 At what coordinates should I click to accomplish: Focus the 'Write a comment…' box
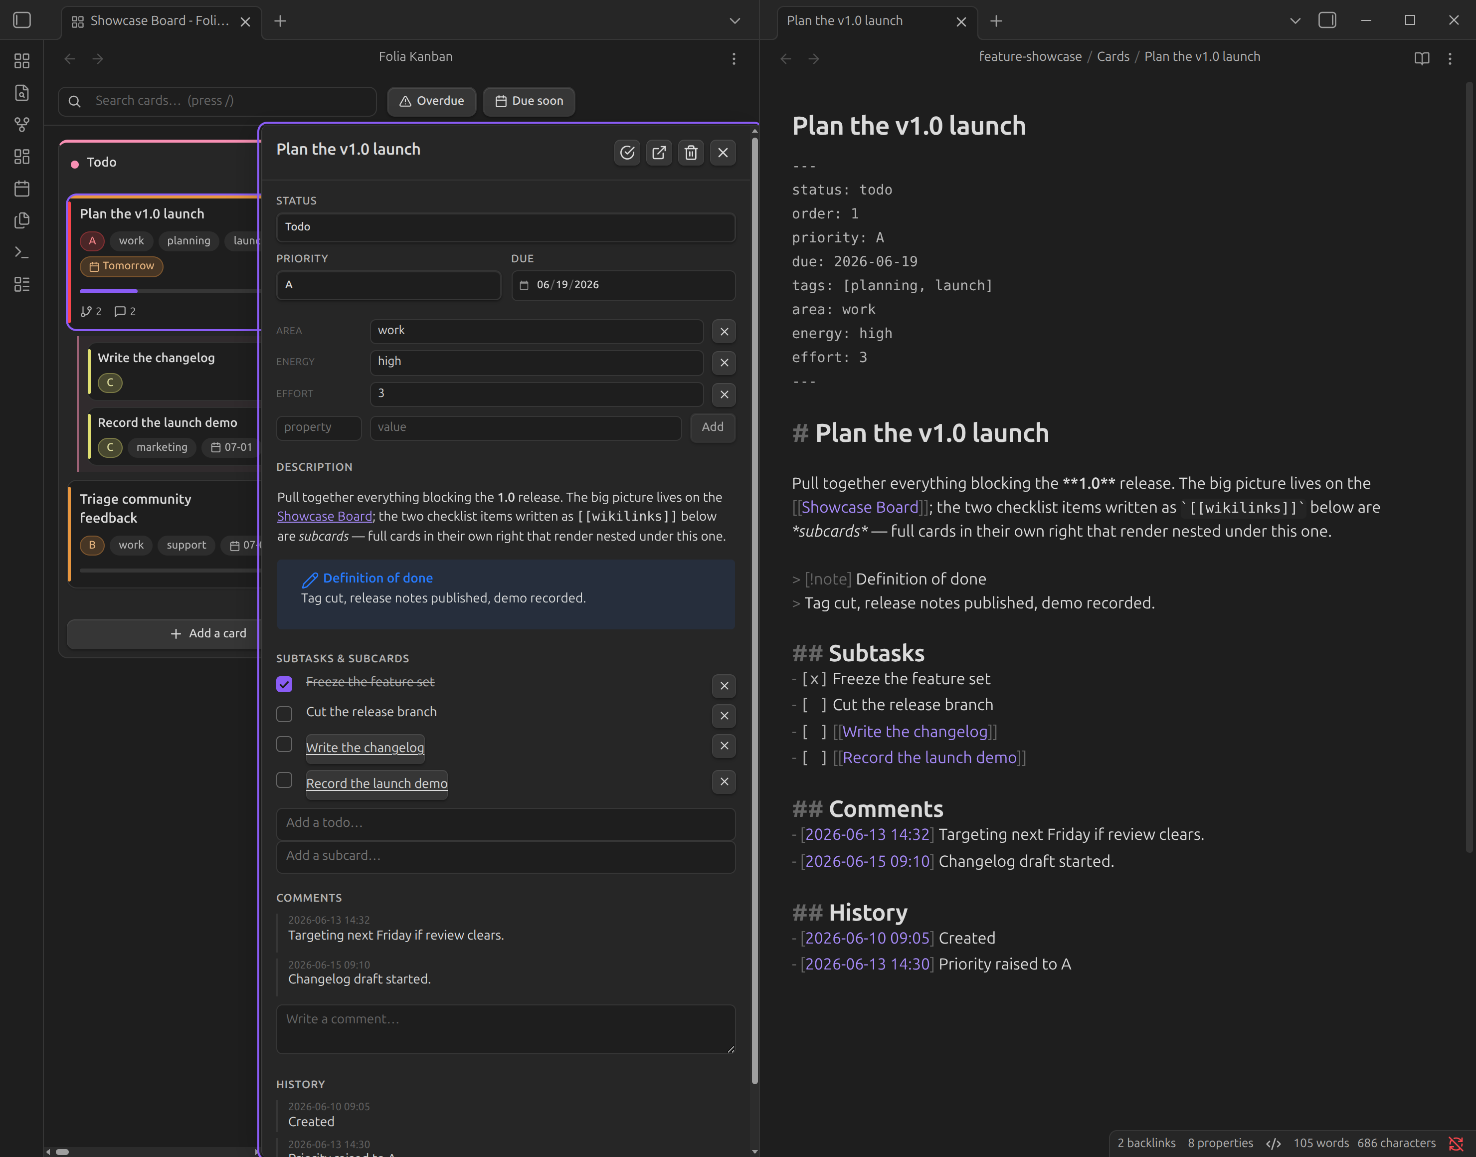tap(505, 1029)
